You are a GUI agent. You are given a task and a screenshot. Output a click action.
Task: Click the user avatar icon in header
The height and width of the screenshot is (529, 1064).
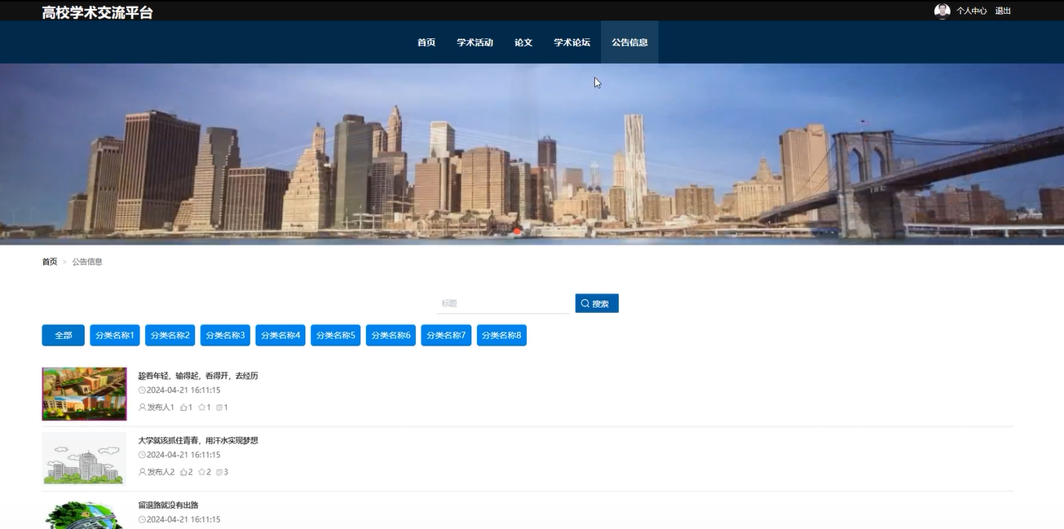pyautogui.click(x=942, y=11)
